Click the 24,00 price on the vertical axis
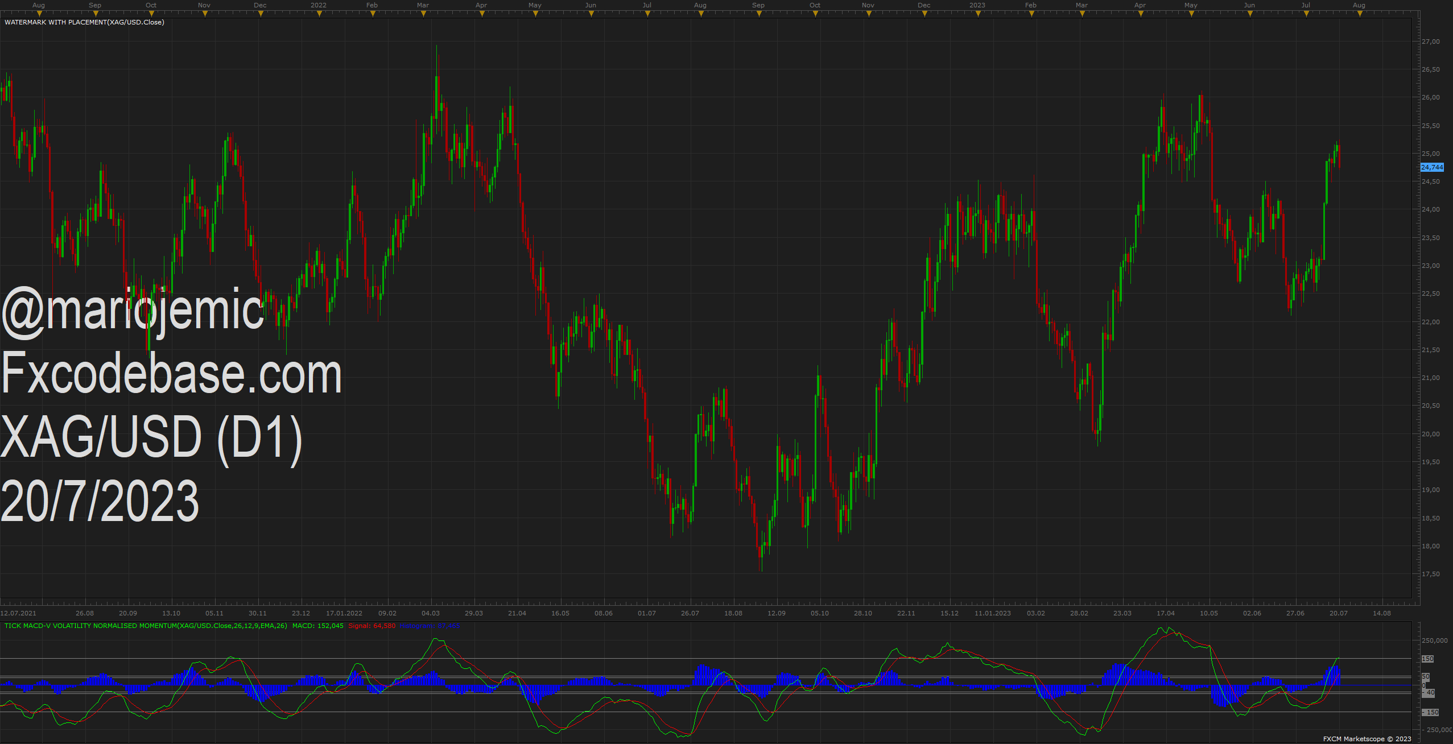Viewport: 1453px width, 744px height. coord(1431,209)
